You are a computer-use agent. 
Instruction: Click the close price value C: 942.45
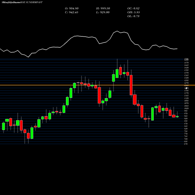71,12
